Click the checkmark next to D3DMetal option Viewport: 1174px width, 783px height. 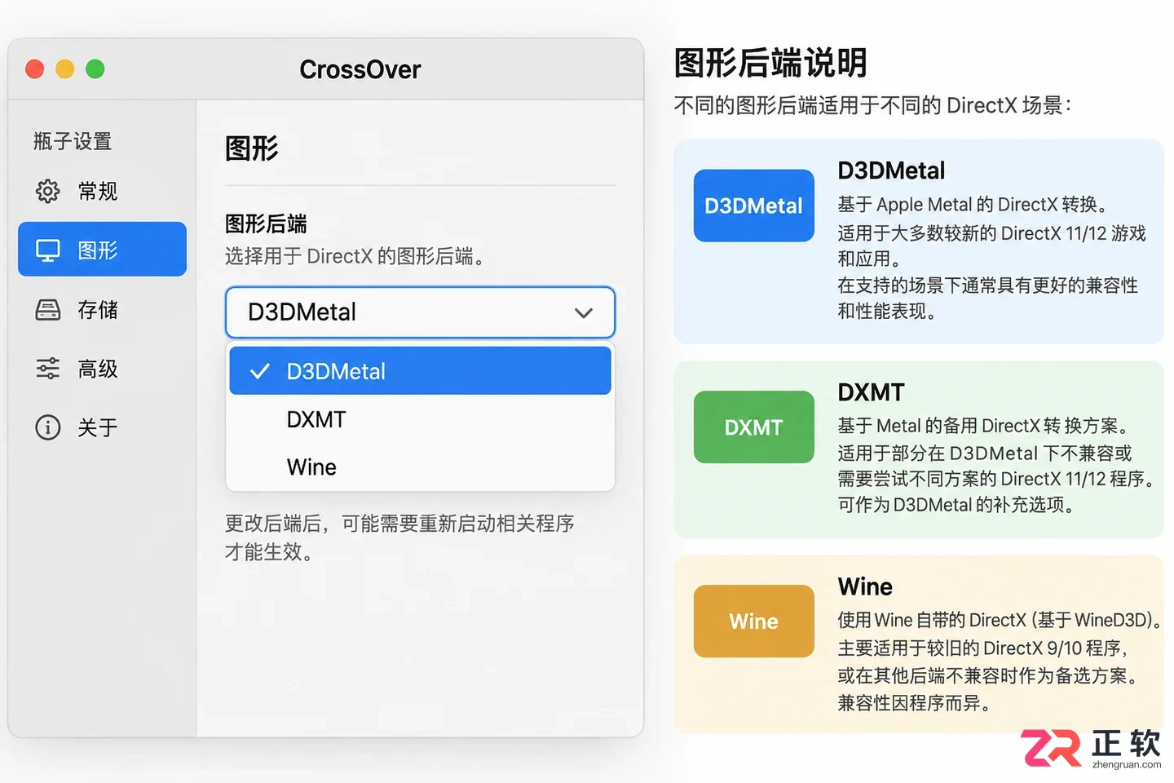260,371
